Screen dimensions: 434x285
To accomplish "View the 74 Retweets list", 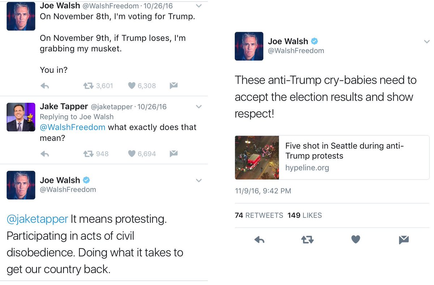I will click(x=259, y=215).
